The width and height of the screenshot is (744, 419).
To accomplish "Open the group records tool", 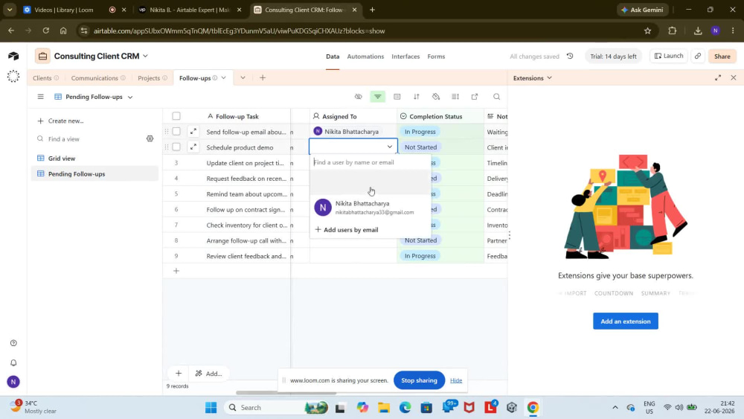I will tap(397, 97).
